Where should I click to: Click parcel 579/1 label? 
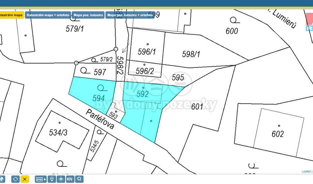tap(75, 29)
